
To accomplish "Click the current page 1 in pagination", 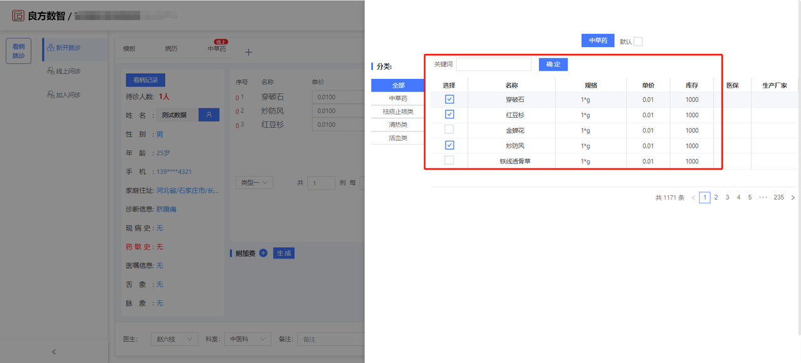I will click(x=705, y=198).
